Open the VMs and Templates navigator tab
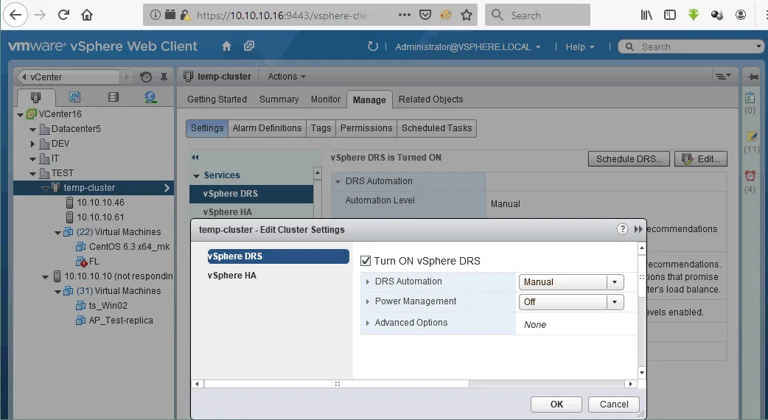768x420 pixels. 74,97
